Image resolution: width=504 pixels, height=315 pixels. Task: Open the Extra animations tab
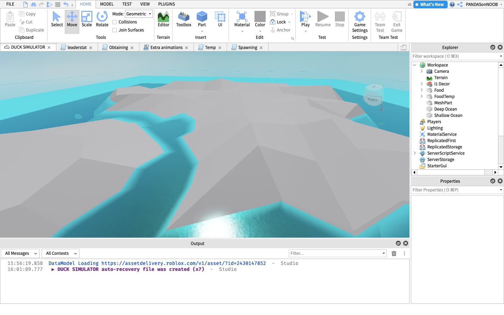pyautogui.click(x=166, y=48)
